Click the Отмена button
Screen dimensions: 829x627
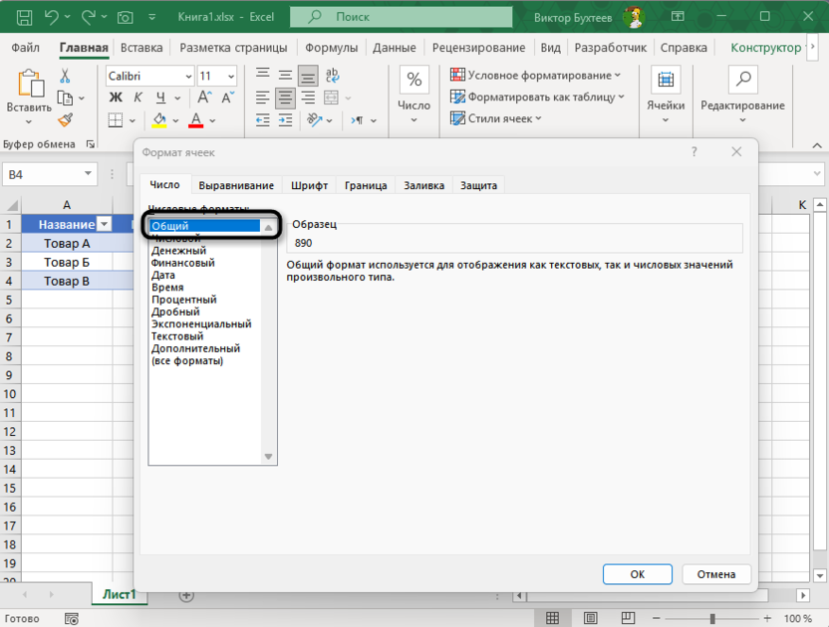pos(716,574)
